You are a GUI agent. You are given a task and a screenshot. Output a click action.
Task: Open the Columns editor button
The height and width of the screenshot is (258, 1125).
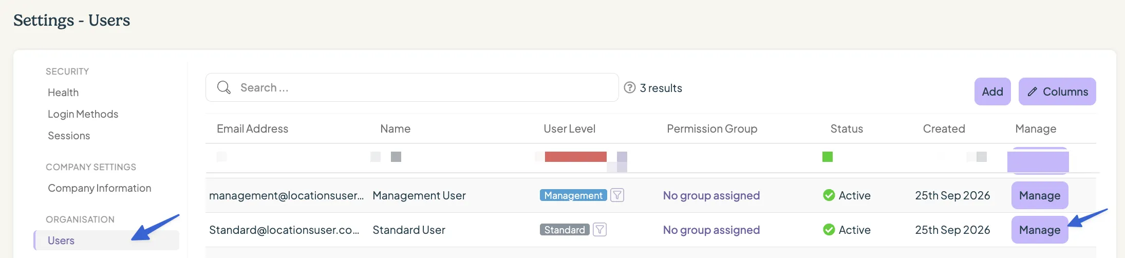point(1057,91)
